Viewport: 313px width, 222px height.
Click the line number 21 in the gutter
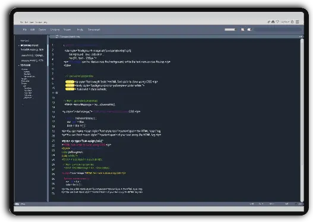[x=53, y=141]
